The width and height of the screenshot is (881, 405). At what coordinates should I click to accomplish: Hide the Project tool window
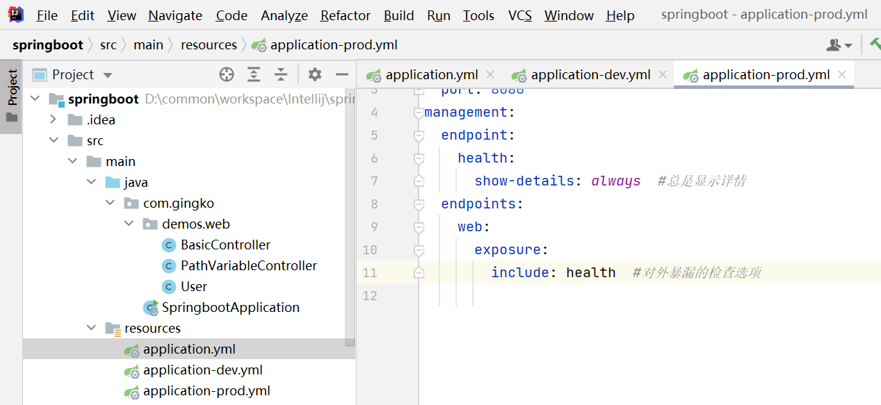tap(341, 74)
